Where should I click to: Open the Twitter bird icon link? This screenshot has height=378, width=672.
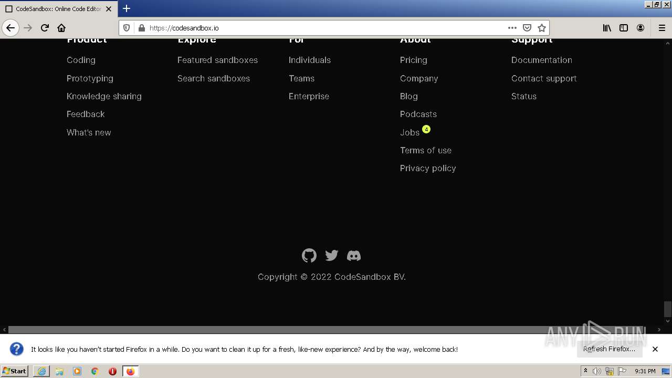pos(332,256)
